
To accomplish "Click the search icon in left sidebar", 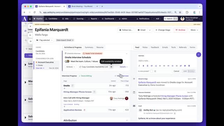I will [x=26, y=41].
